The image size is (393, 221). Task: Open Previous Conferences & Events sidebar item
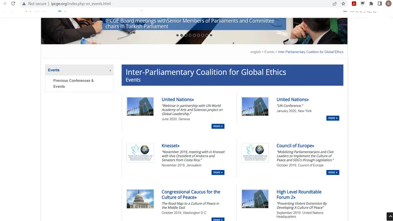pos(73,83)
